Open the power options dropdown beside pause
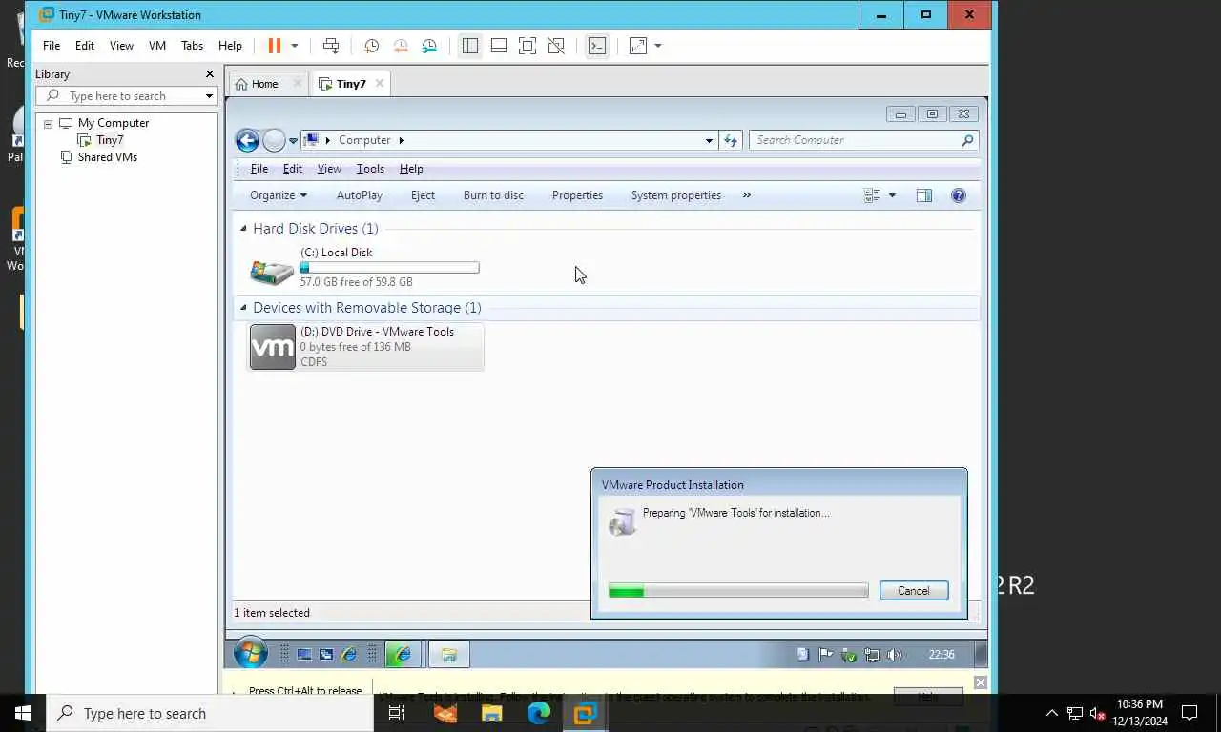This screenshot has width=1221, height=732. point(295,46)
